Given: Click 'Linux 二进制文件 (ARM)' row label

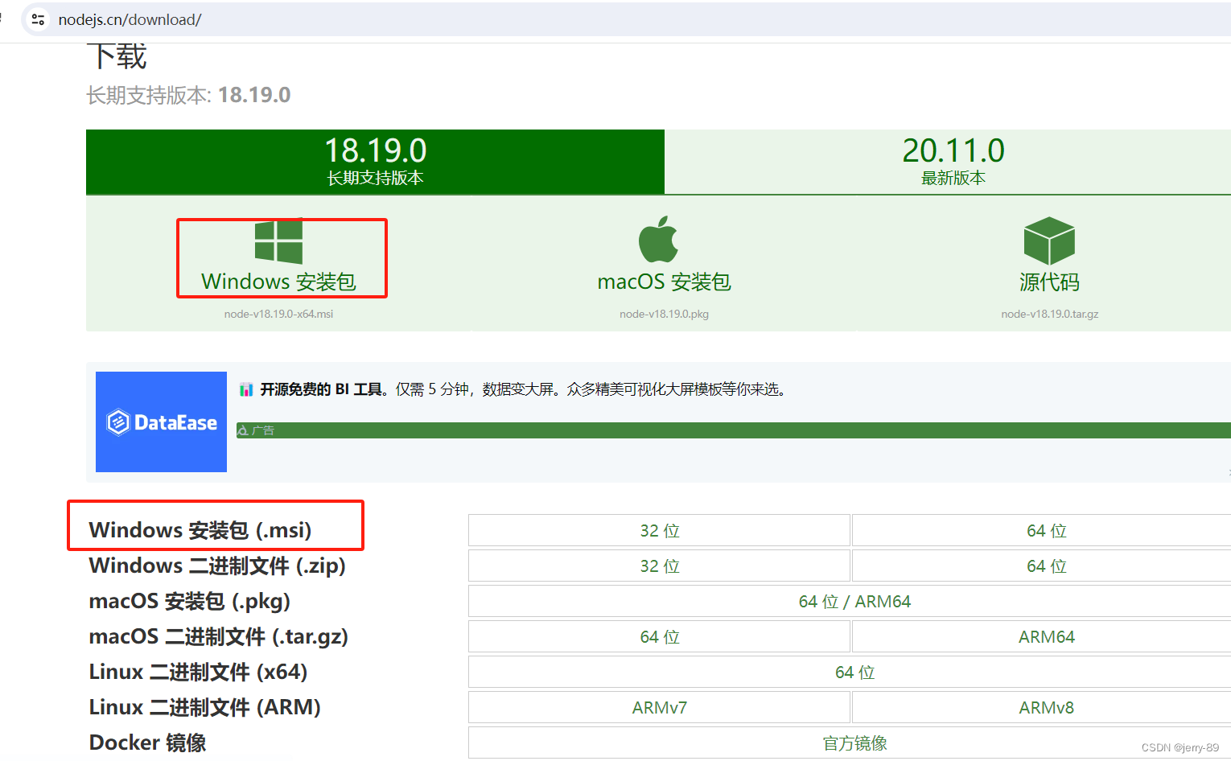Looking at the screenshot, I should click(205, 707).
